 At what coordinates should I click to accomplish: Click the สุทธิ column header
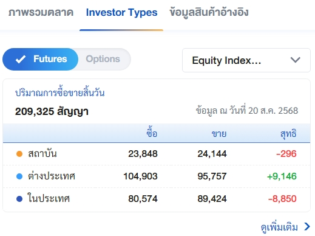[288, 134]
